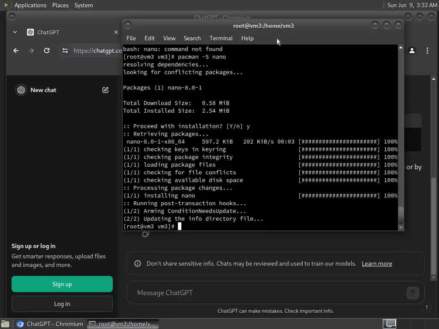Click the New chat compose icon

(105, 90)
